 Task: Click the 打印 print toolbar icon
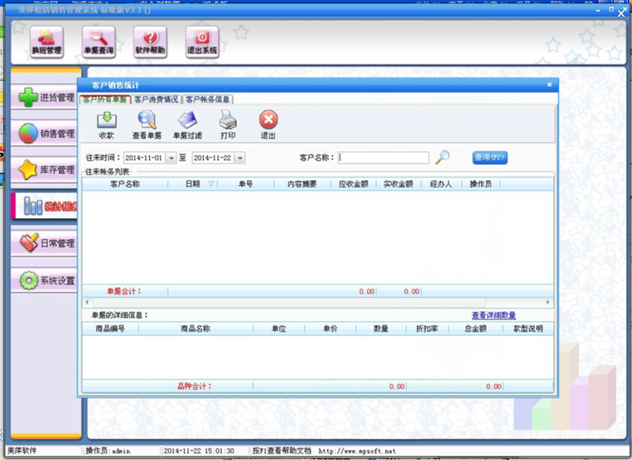click(228, 126)
